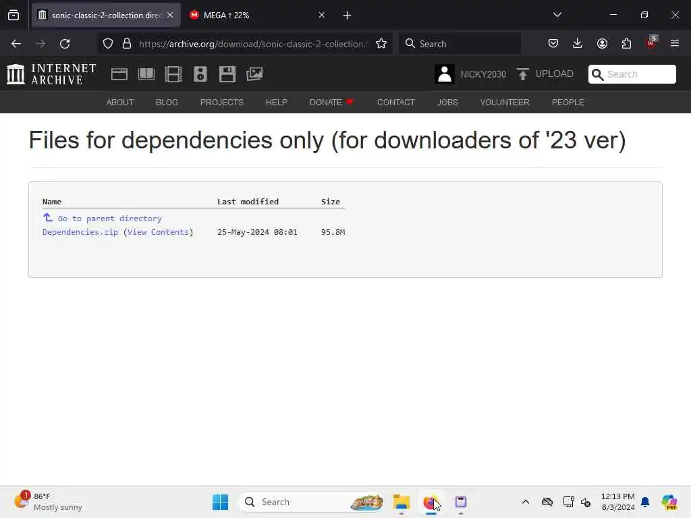Show site security padlock info
The width and height of the screenshot is (691, 518).
tap(127, 44)
